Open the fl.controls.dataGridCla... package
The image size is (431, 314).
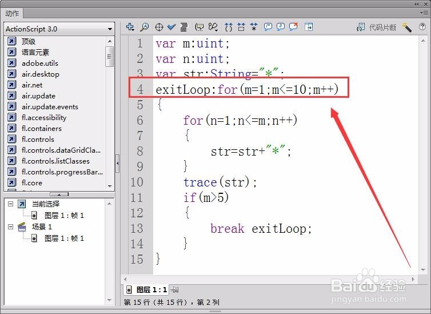[61, 150]
